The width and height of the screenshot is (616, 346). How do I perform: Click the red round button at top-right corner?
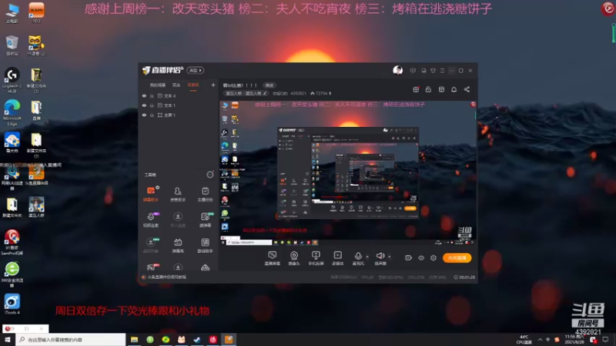coord(608,8)
